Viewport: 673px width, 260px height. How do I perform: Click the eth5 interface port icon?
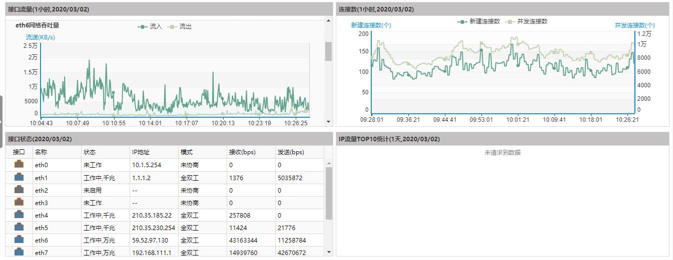(x=19, y=227)
